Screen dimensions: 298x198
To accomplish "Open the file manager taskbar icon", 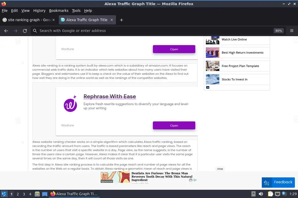I will (x=37, y=194).
